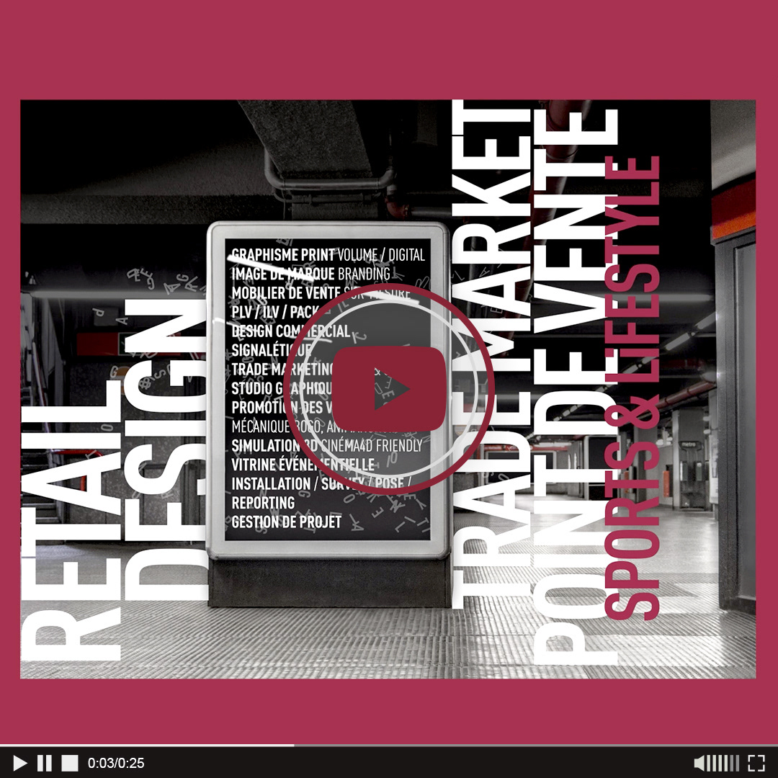The height and width of the screenshot is (778, 778).
Task: Click the "IMAGE DE MARQUE BRANDING" line
Action: coord(311,274)
